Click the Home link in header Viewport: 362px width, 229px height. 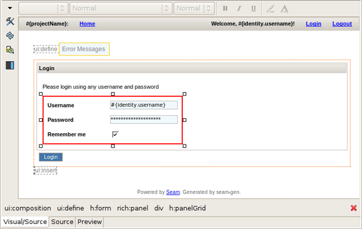[87, 24]
